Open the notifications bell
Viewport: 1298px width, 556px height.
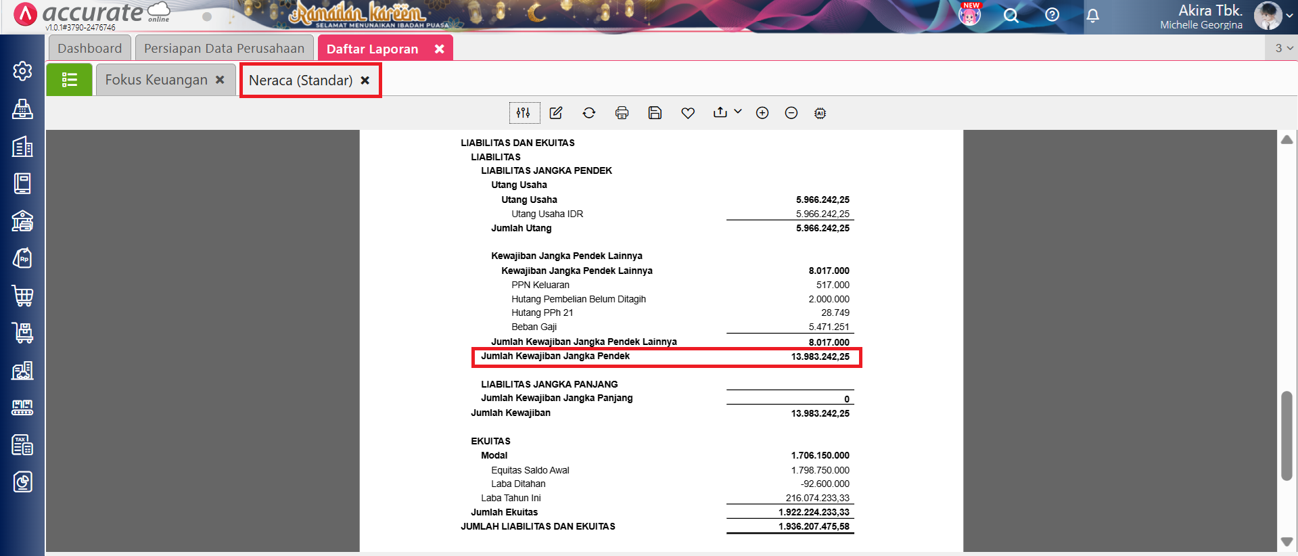tap(1092, 15)
